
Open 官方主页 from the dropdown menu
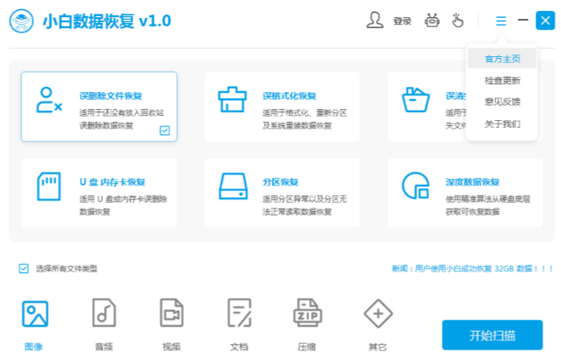coord(501,58)
